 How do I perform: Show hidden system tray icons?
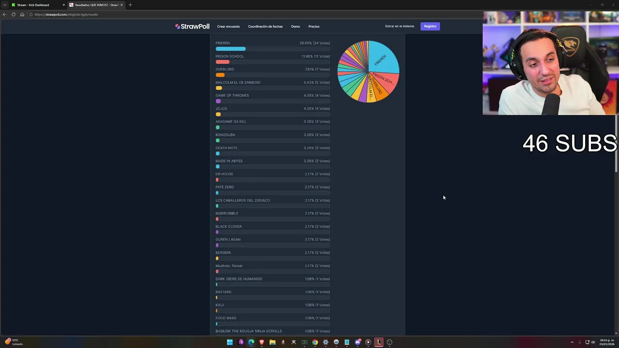tap(572, 342)
